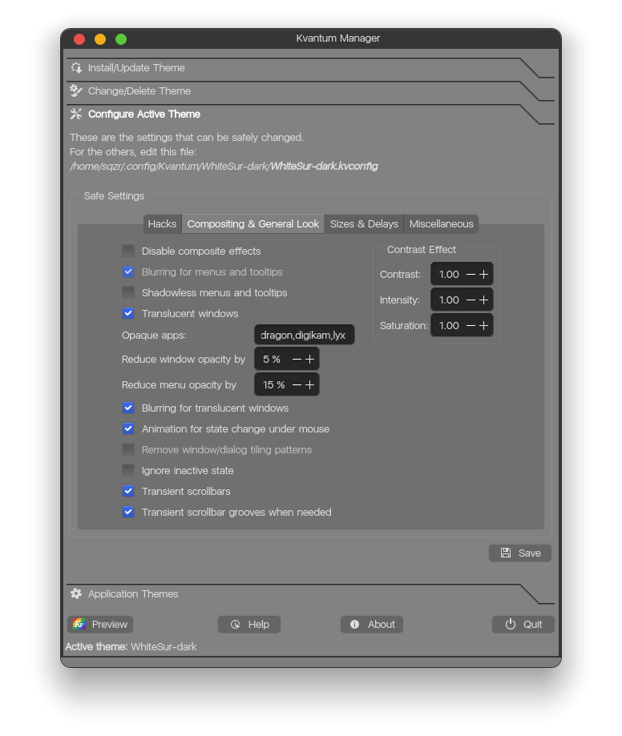622x736 pixels.
Task: Click the Intensity 1.00 value field
Action: 449,300
